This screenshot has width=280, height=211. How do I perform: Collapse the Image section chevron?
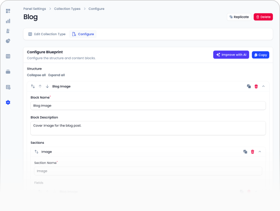coord(260,152)
